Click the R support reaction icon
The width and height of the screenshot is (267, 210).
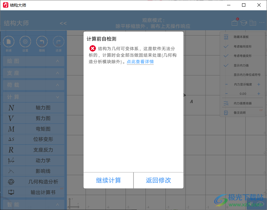click(x=11, y=150)
